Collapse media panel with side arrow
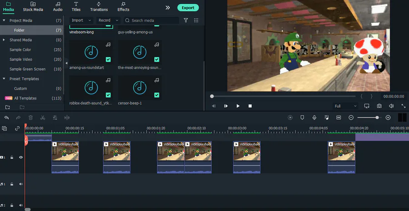The height and width of the screenshot is (211, 409). (66, 63)
